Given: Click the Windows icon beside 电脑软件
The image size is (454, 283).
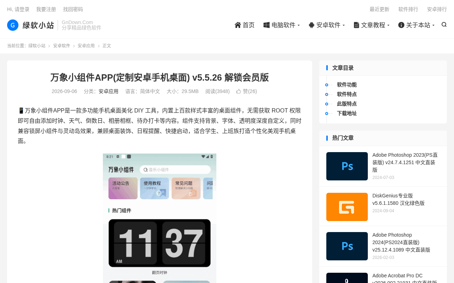Looking at the screenshot, I should pyautogui.click(x=266, y=25).
